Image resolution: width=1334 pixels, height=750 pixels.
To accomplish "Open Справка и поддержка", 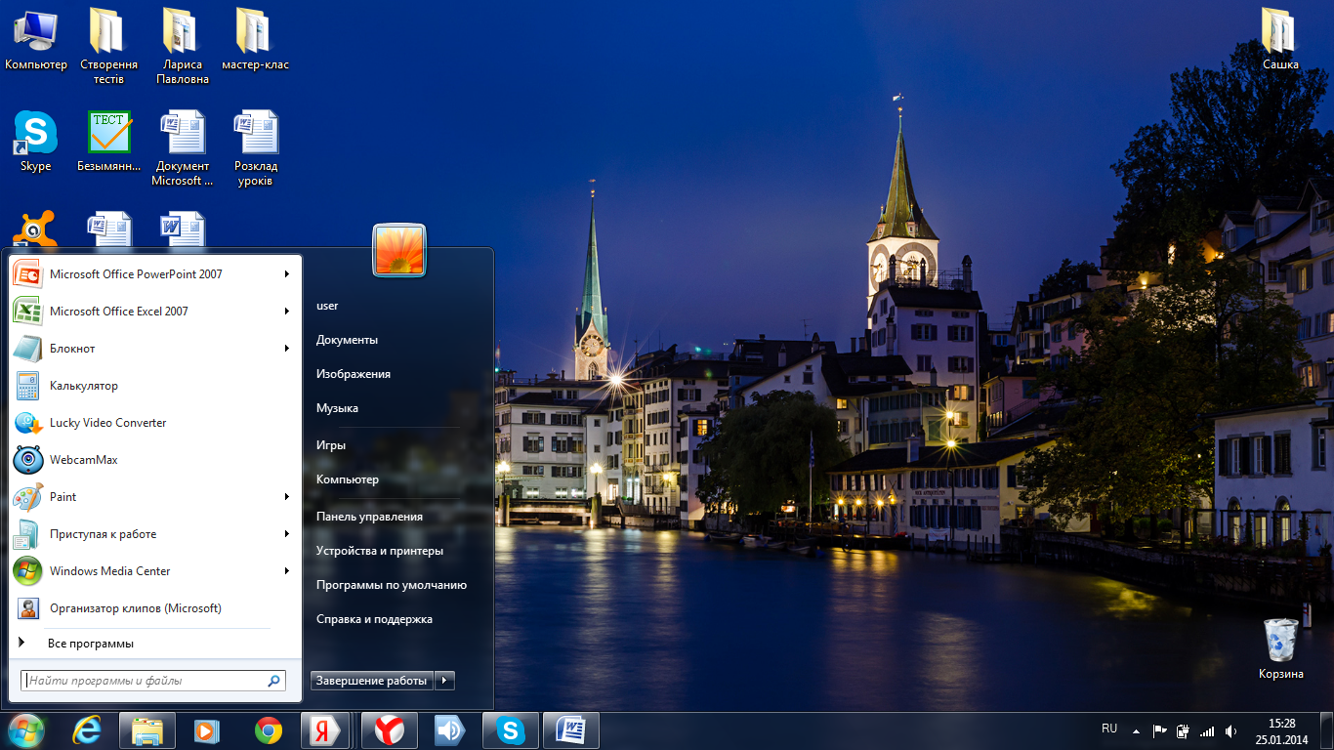I will (x=374, y=619).
